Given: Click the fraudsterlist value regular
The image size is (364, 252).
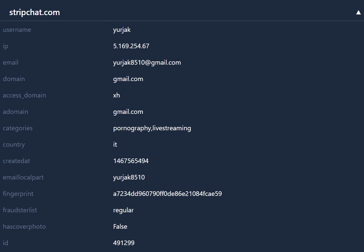Looking at the screenshot, I should 123,210.
